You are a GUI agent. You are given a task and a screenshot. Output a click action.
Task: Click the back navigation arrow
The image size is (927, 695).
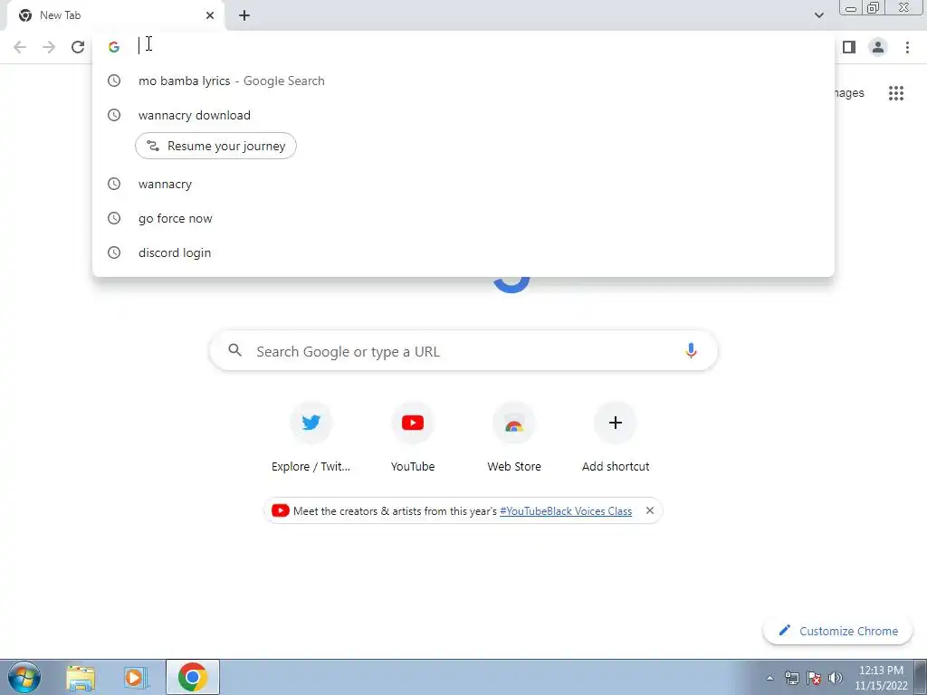[20, 47]
